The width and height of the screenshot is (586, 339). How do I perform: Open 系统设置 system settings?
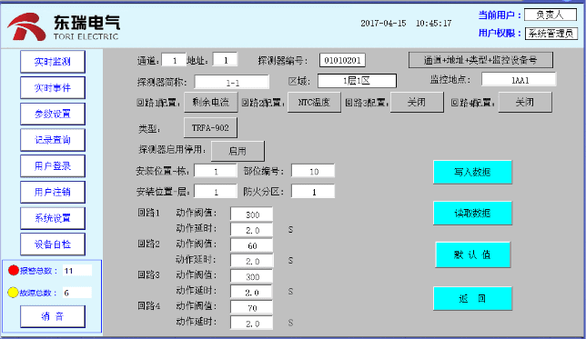click(x=53, y=218)
